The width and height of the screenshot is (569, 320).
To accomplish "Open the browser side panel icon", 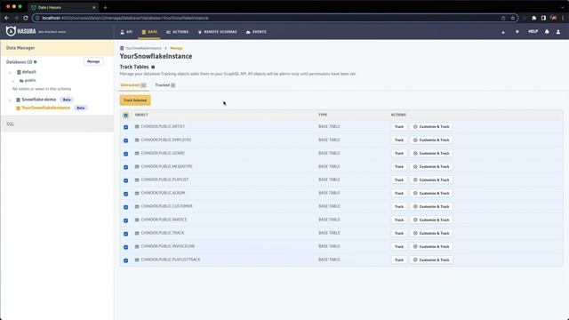I will tap(543, 18).
